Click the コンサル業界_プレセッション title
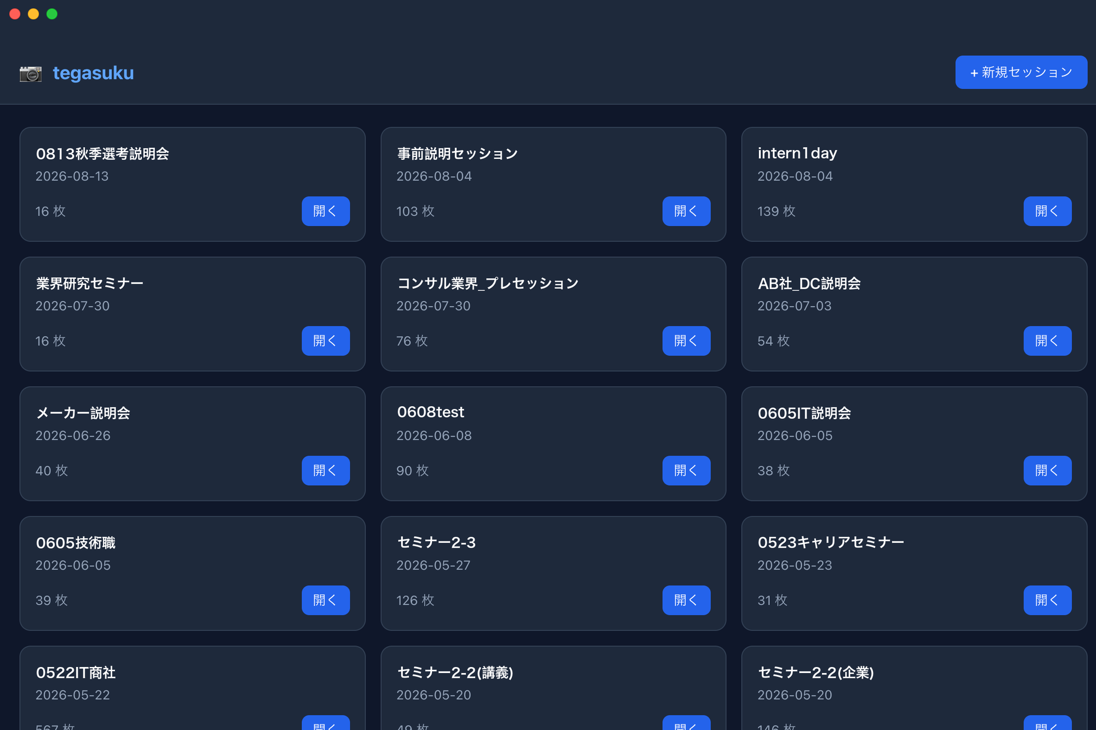This screenshot has height=730, width=1096. [487, 284]
